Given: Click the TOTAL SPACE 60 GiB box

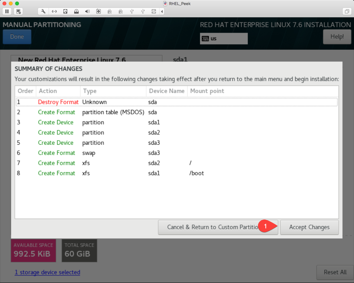Looking at the screenshot, I should click(x=80, y=251).
